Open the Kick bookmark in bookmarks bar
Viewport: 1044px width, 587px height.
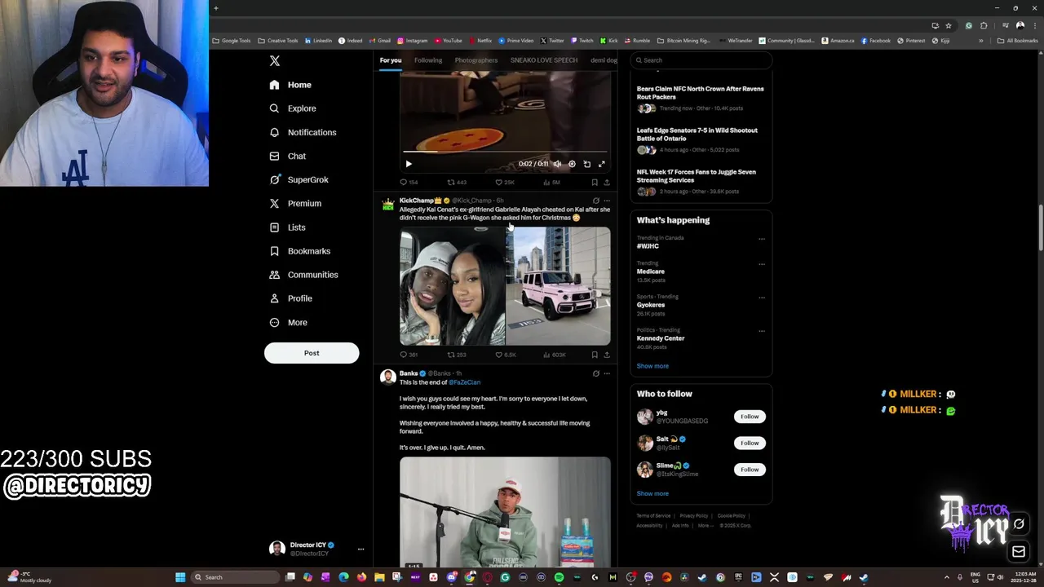coord(609,40)
